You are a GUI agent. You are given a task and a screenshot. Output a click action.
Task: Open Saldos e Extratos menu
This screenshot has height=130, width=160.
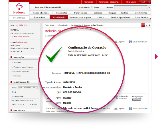41,13
